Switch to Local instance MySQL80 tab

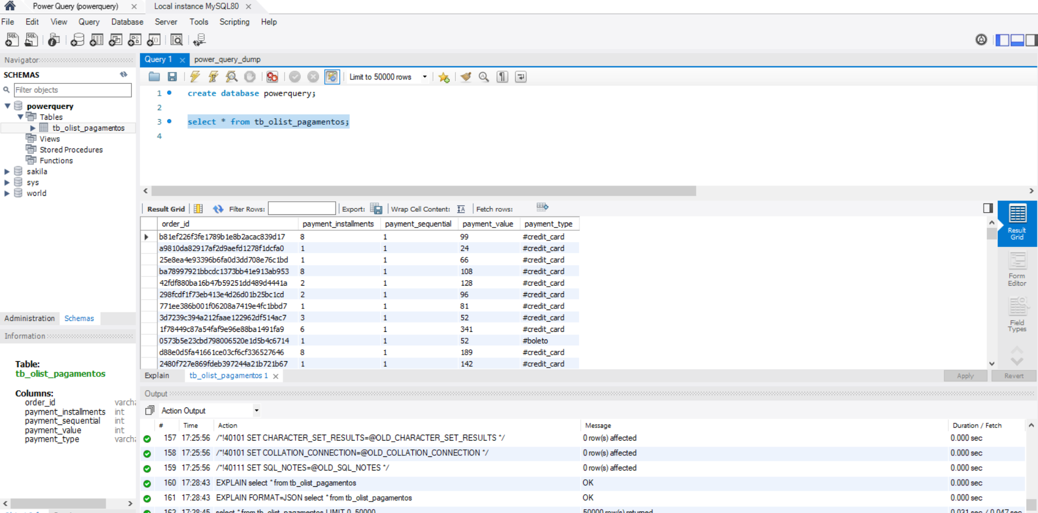point(196,7)
